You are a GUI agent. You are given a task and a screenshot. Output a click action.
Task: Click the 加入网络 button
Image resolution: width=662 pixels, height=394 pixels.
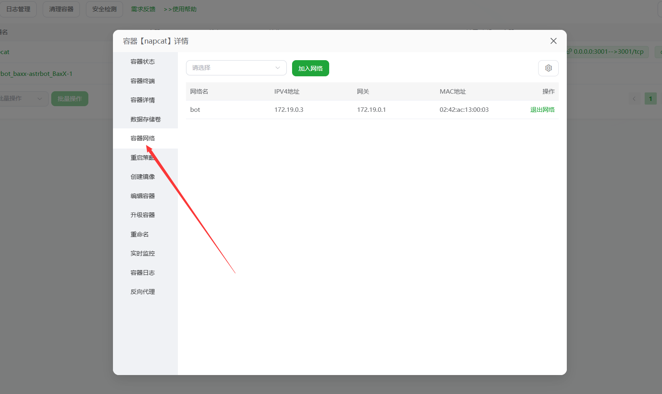pos(310,68)
